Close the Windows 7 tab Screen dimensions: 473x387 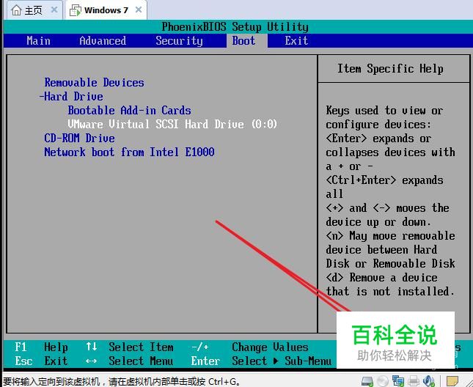coord(139,10)
